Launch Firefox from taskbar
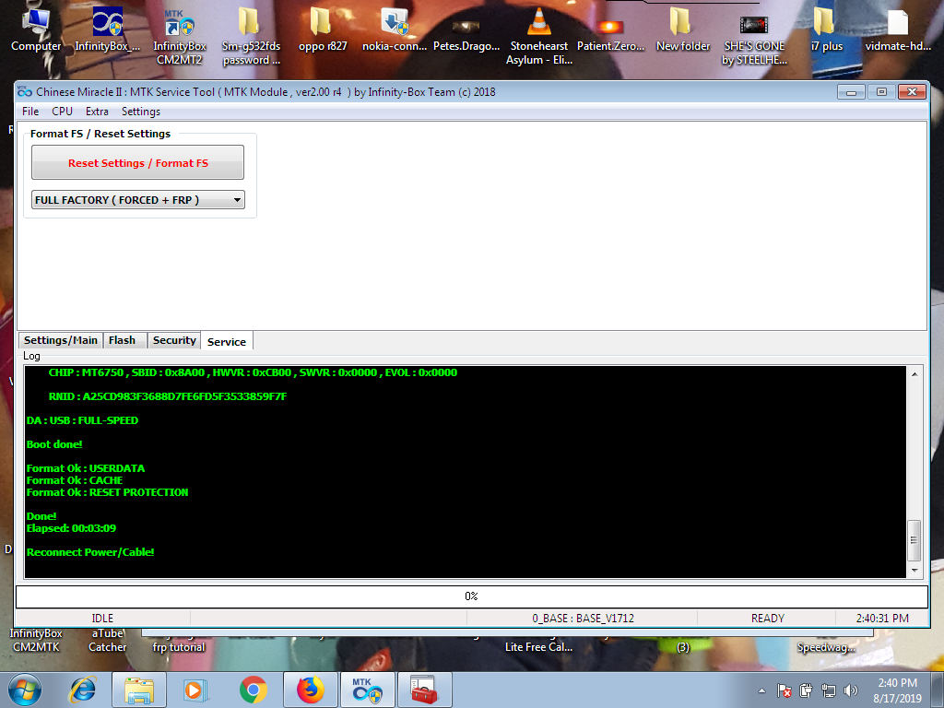 point(310,690)
